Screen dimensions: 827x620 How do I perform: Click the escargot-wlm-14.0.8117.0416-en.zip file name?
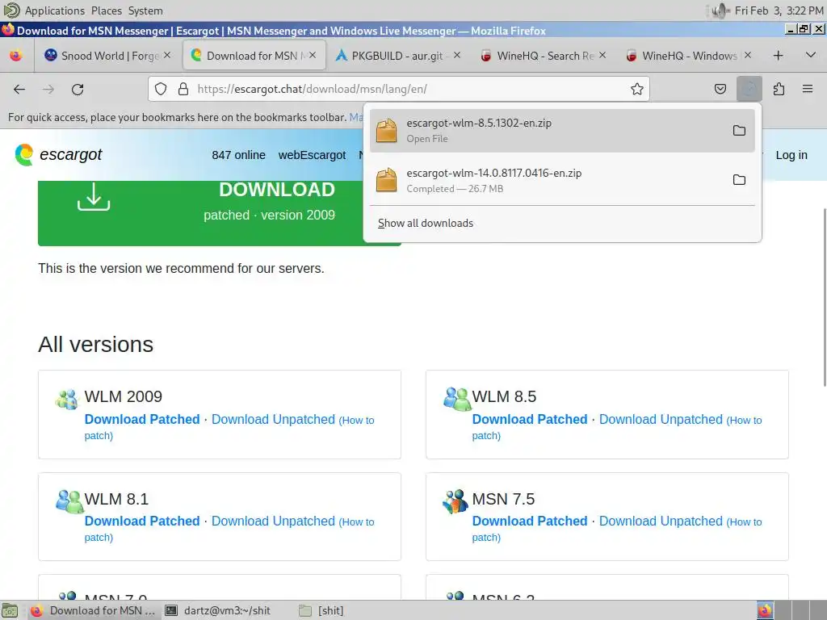[x=493, y=173]
